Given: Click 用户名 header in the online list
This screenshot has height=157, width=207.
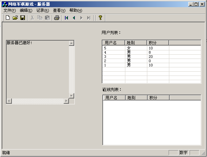Looking at the screenshot, I should click(114, 98).
